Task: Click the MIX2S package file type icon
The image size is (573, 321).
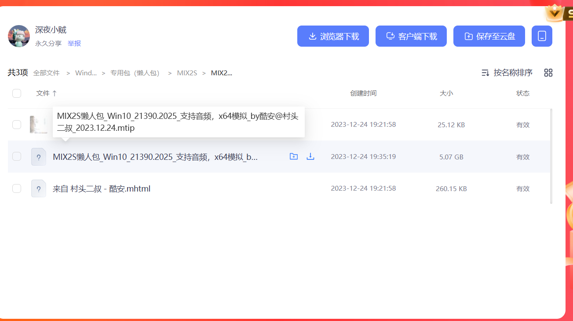Action: (39, 157)
